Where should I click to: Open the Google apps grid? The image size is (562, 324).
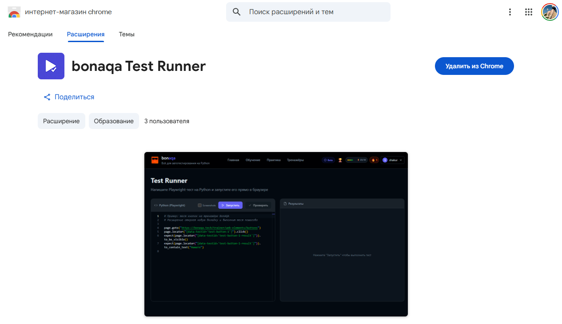[x=529, y=12]
